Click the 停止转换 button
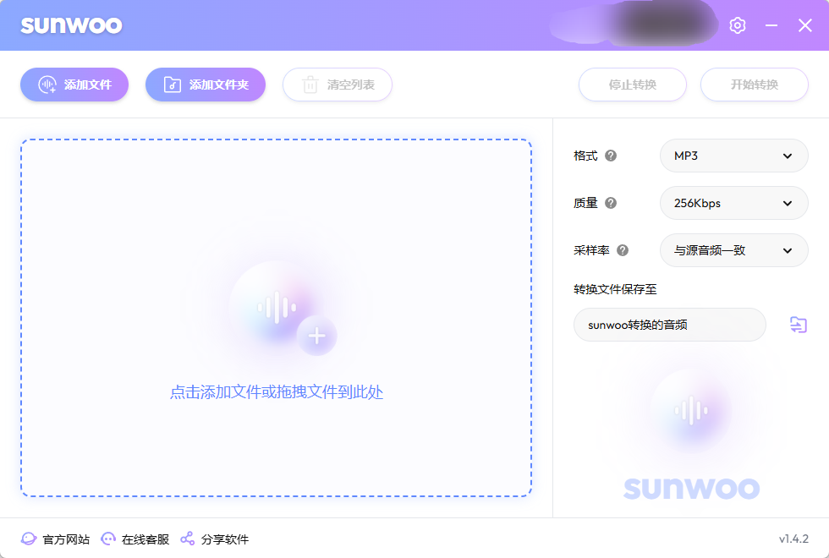 coord(633,85)
